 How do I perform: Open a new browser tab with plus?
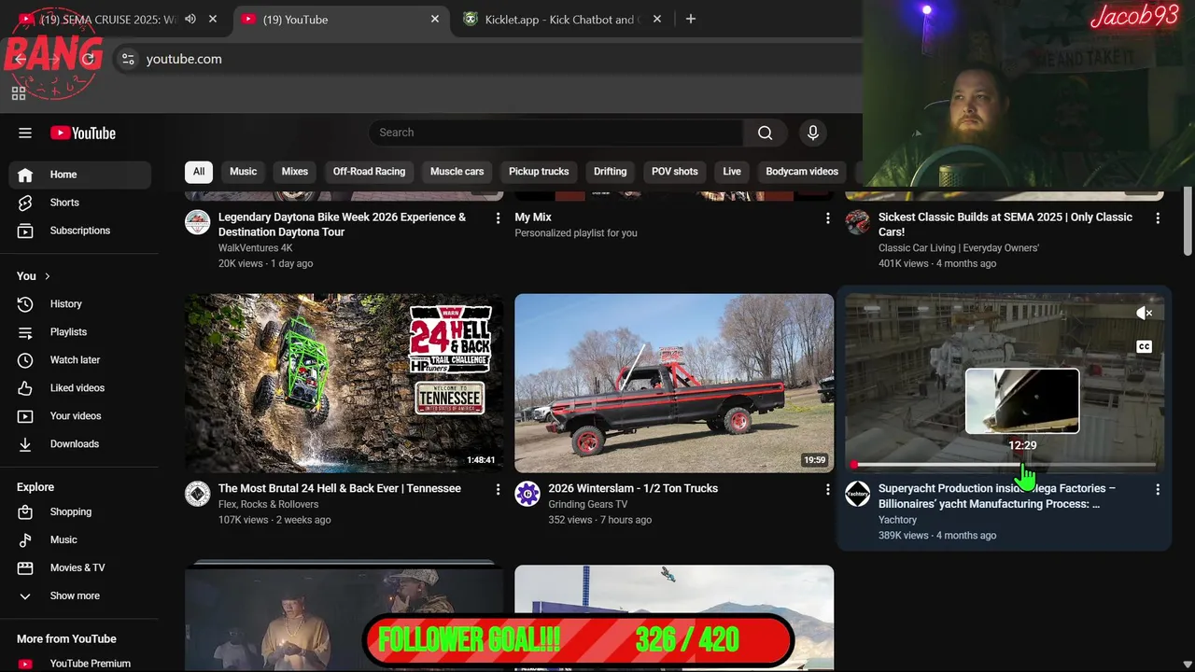[x=691, y=20]
